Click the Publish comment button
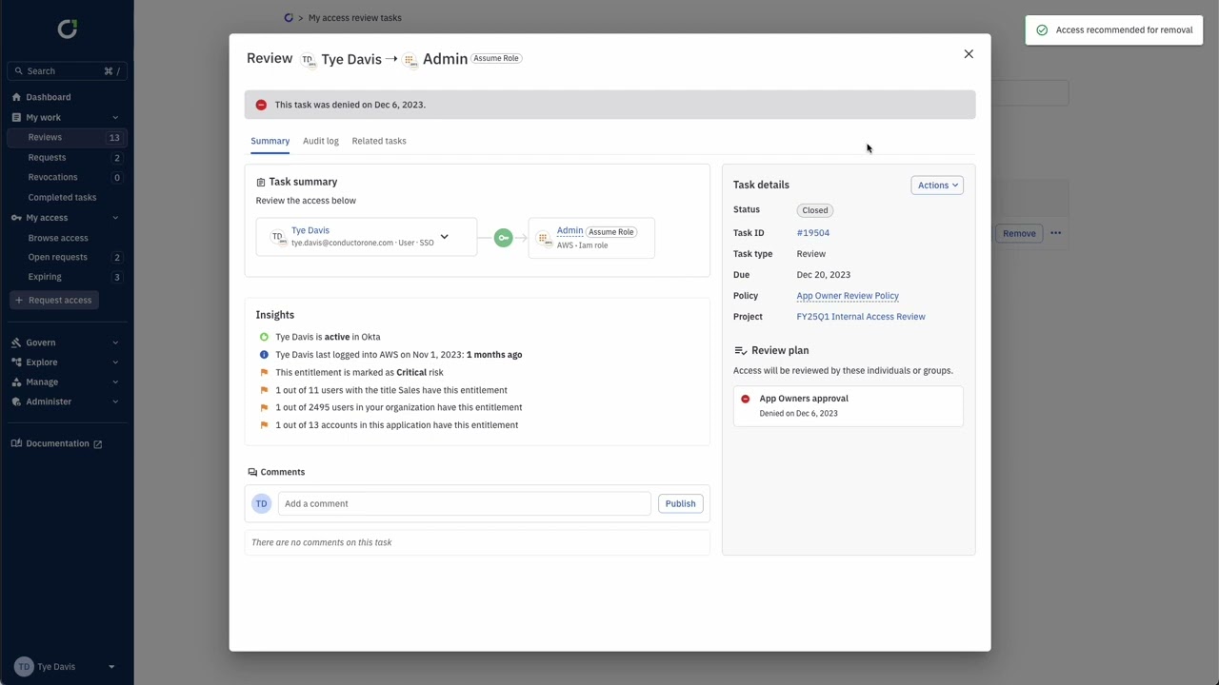This screenshot has width=1219, height=685. coord(680,503)
